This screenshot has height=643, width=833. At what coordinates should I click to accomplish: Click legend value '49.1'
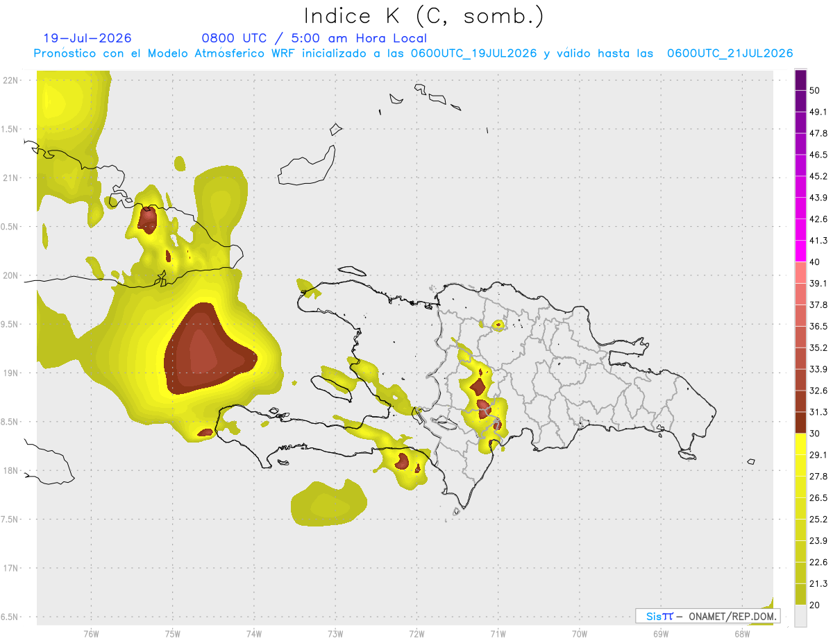click(x=818, y=112)
